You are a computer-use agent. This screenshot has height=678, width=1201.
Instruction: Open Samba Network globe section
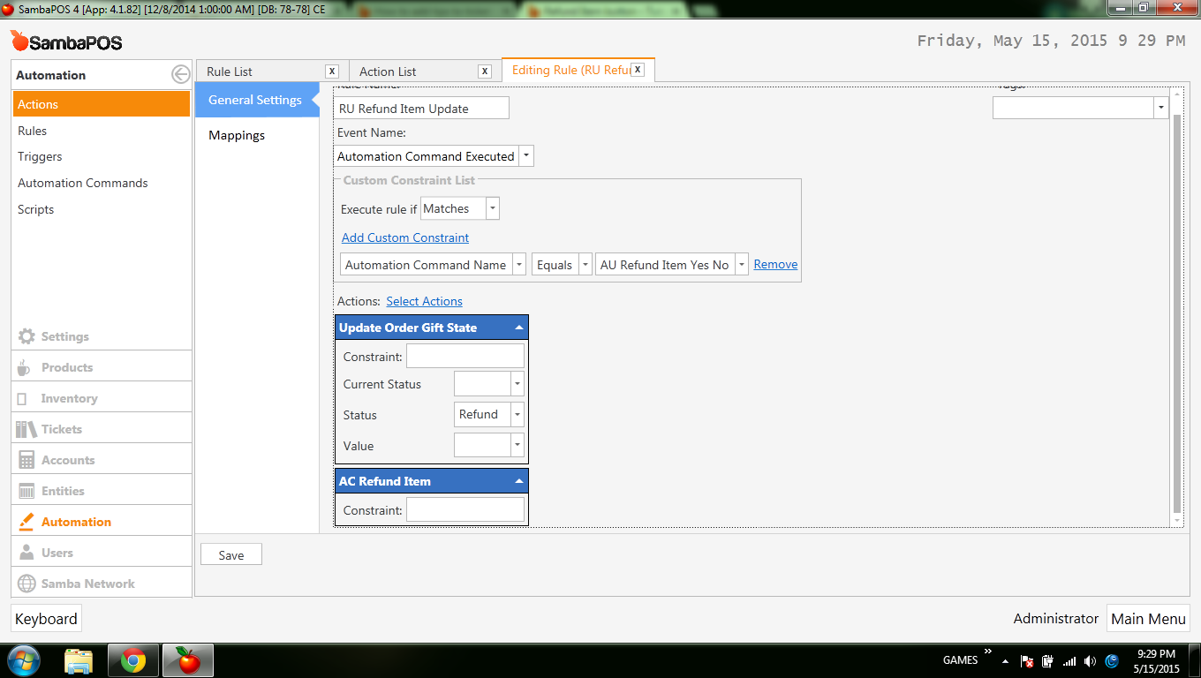coord(87,584)
